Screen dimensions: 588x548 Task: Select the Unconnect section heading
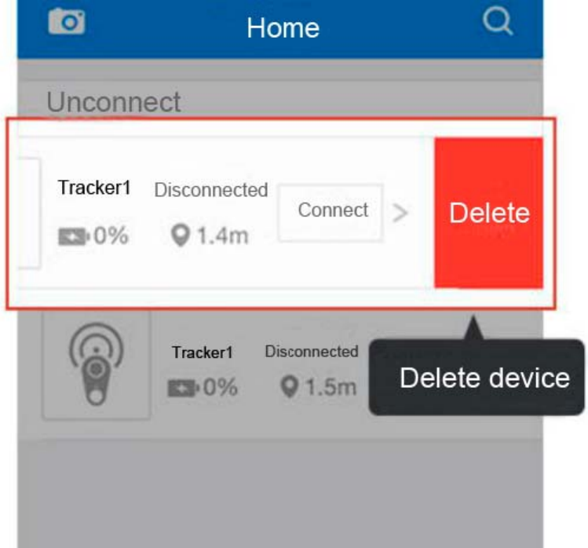(x=114, y=101)
